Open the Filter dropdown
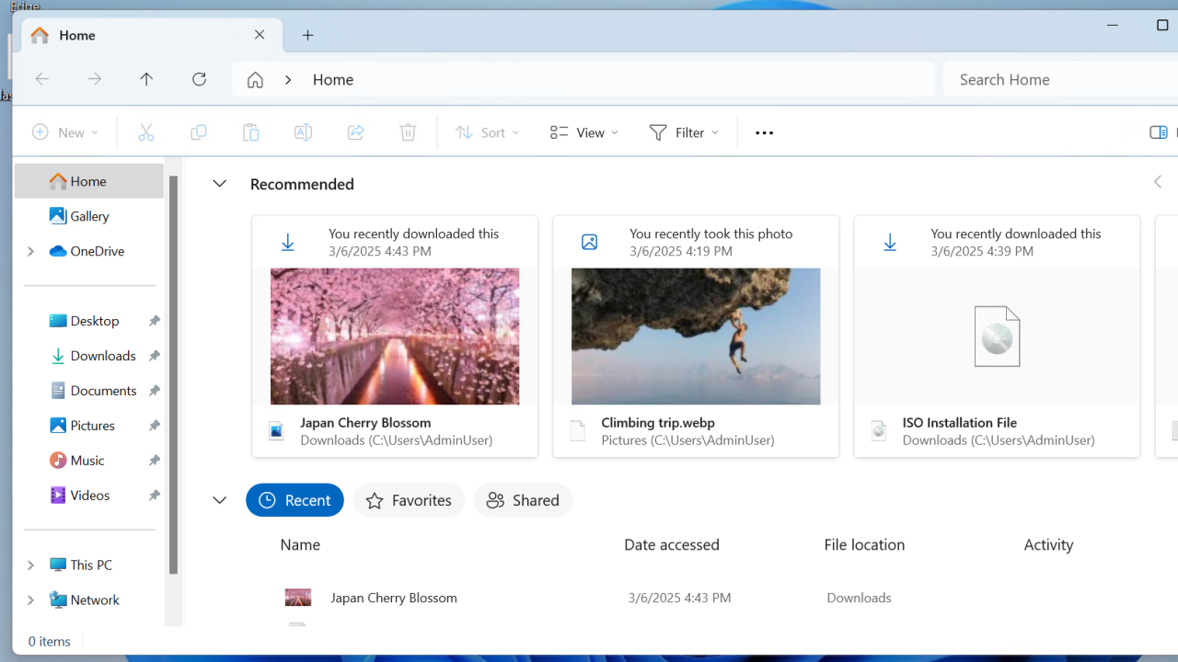Screen dimensions: 1178x662 [684, 132]
